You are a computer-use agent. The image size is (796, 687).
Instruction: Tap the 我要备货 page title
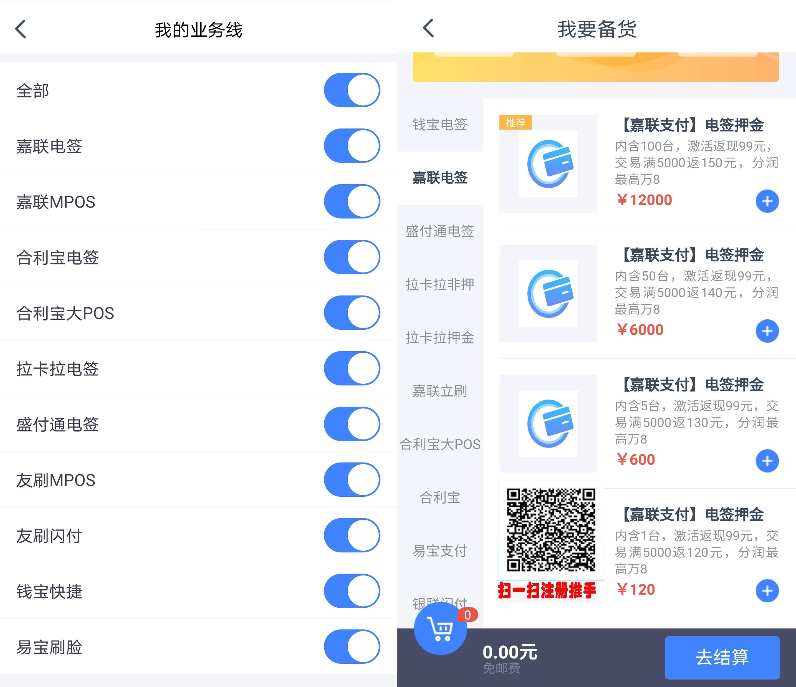(x=597, y=29)
